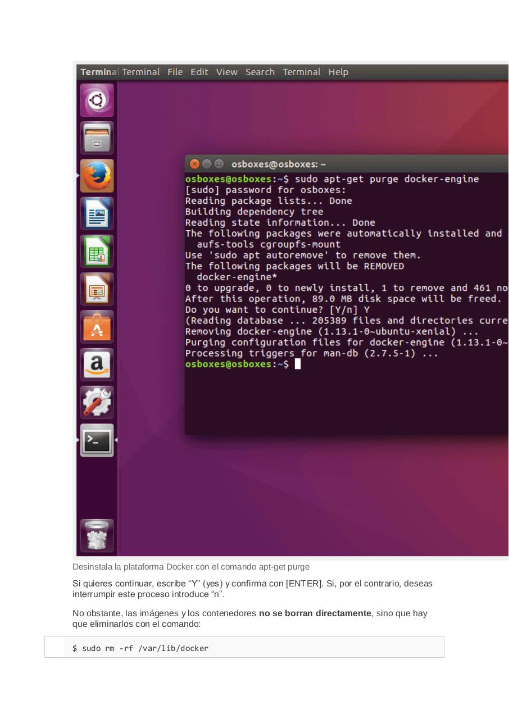Open the View menu
Screen dimensions: 509x719
226,72
